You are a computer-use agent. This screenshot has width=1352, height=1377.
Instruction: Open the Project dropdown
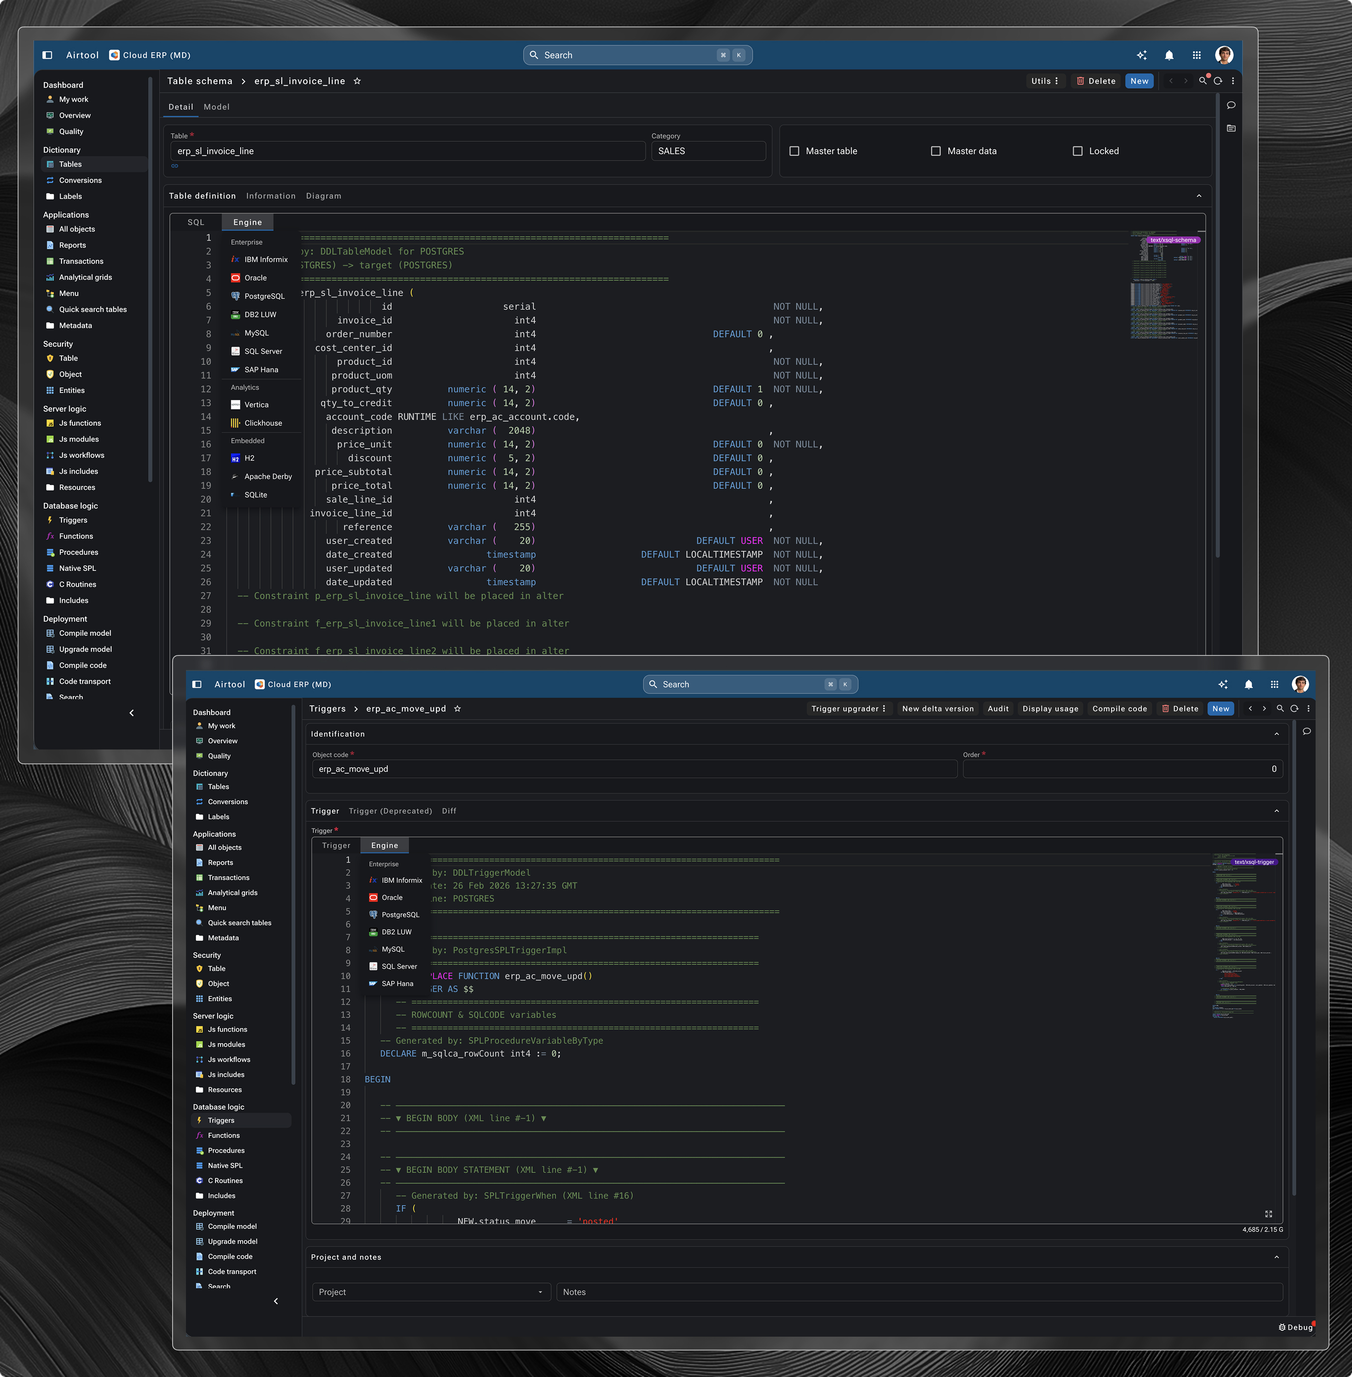[431, 1292]
